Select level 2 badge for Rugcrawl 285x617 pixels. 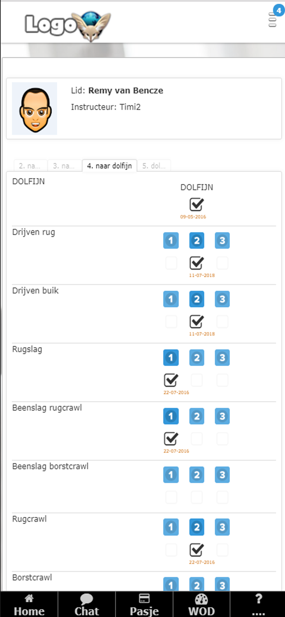197,527
